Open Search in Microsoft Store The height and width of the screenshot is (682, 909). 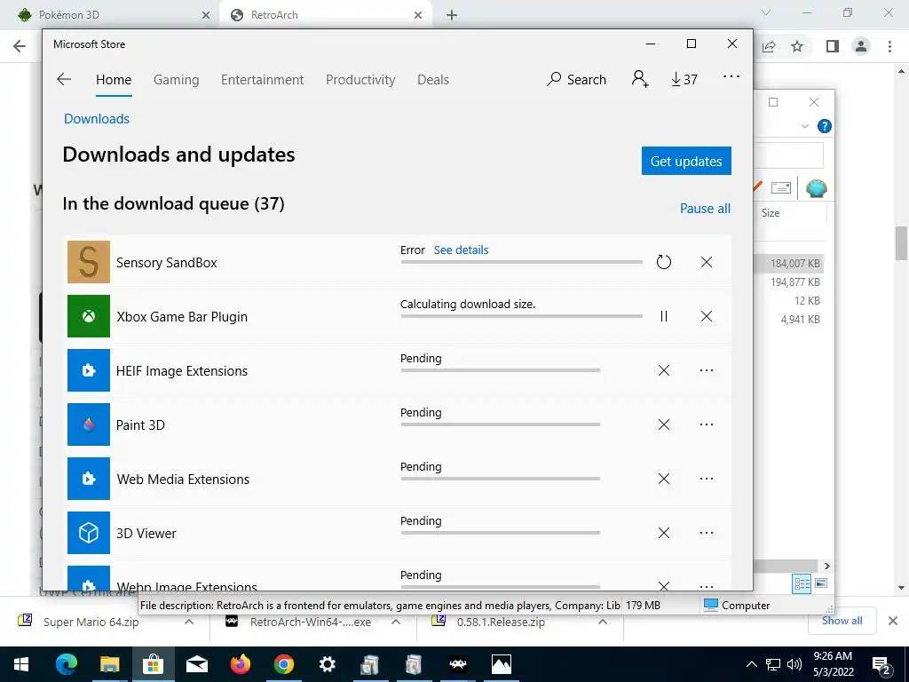coord(576,79)
